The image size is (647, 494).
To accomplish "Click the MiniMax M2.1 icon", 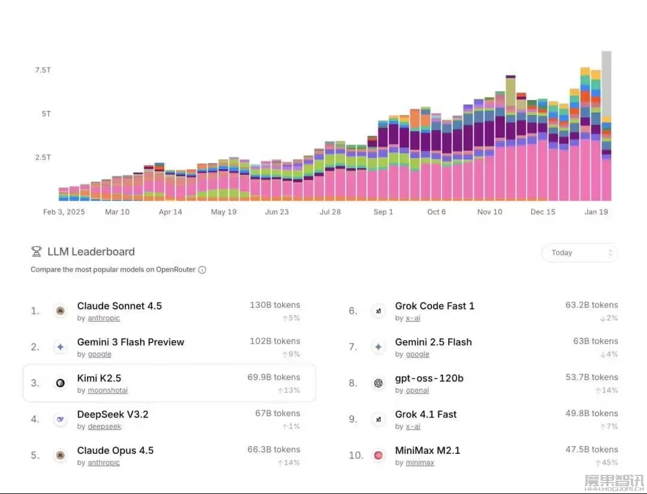I will [x=378, y=455].
